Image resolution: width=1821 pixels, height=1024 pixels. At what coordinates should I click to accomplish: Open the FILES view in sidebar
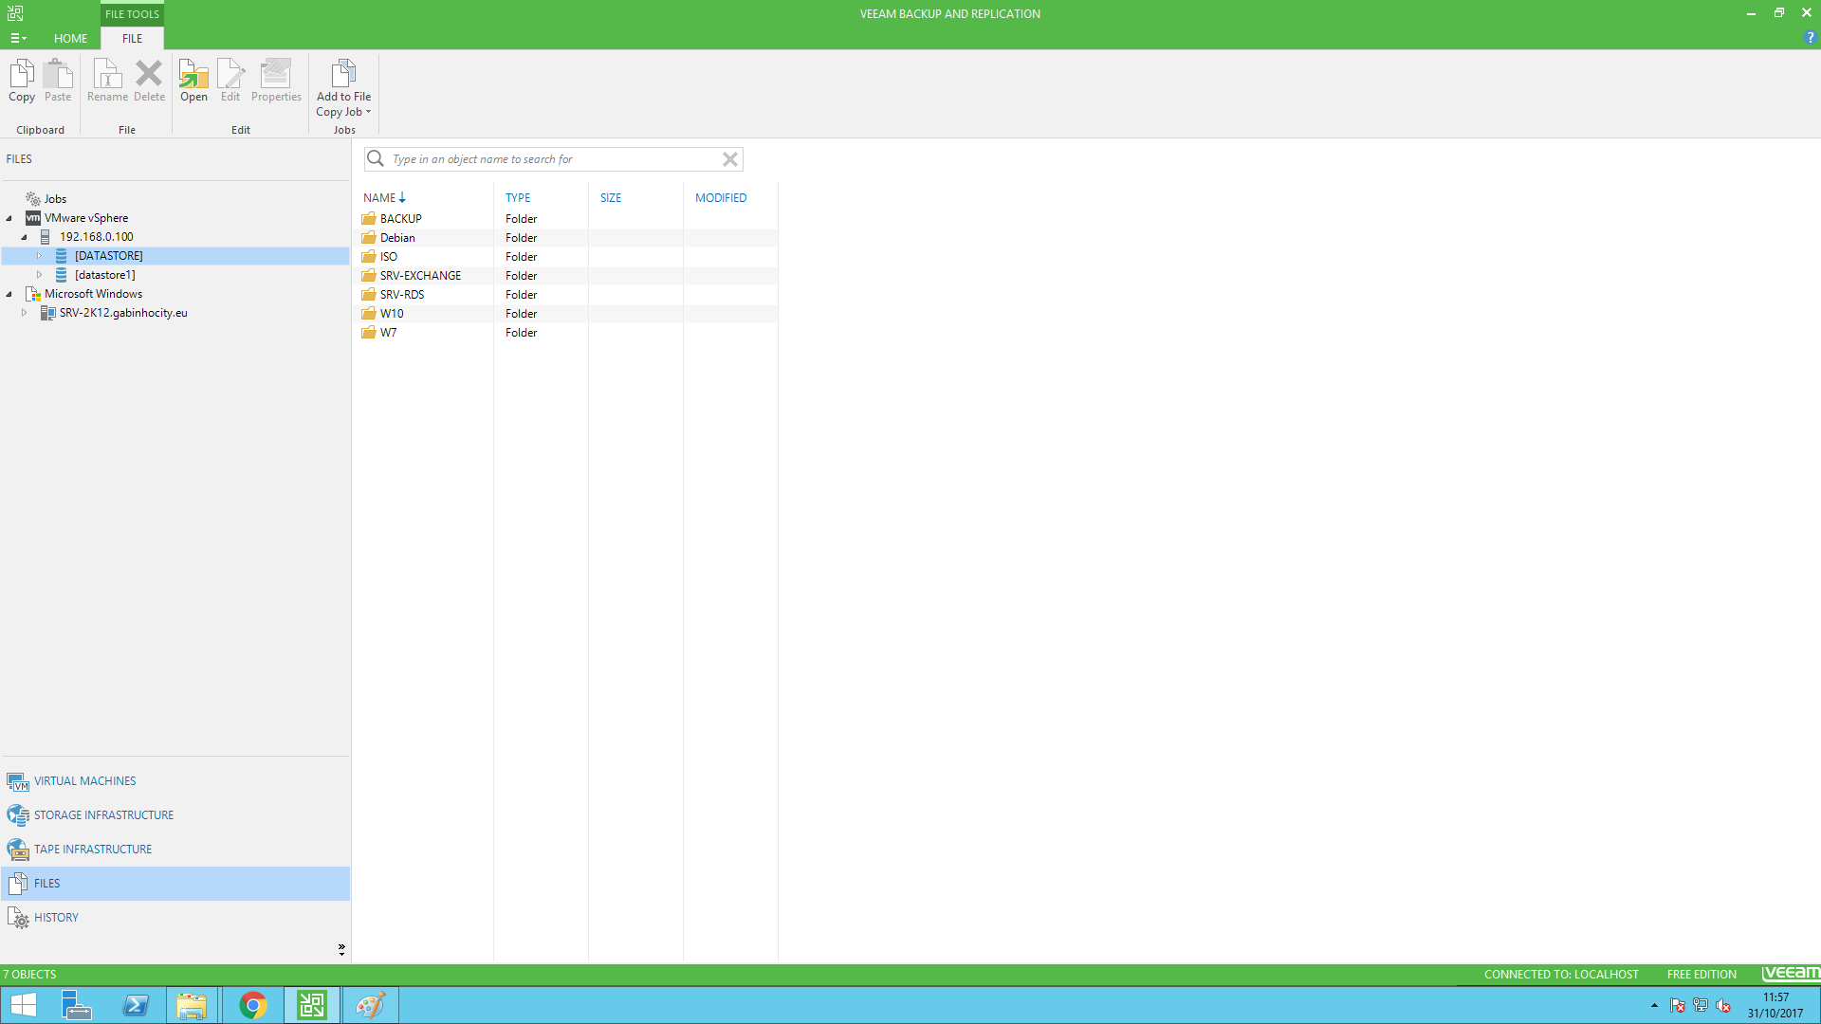175,884
